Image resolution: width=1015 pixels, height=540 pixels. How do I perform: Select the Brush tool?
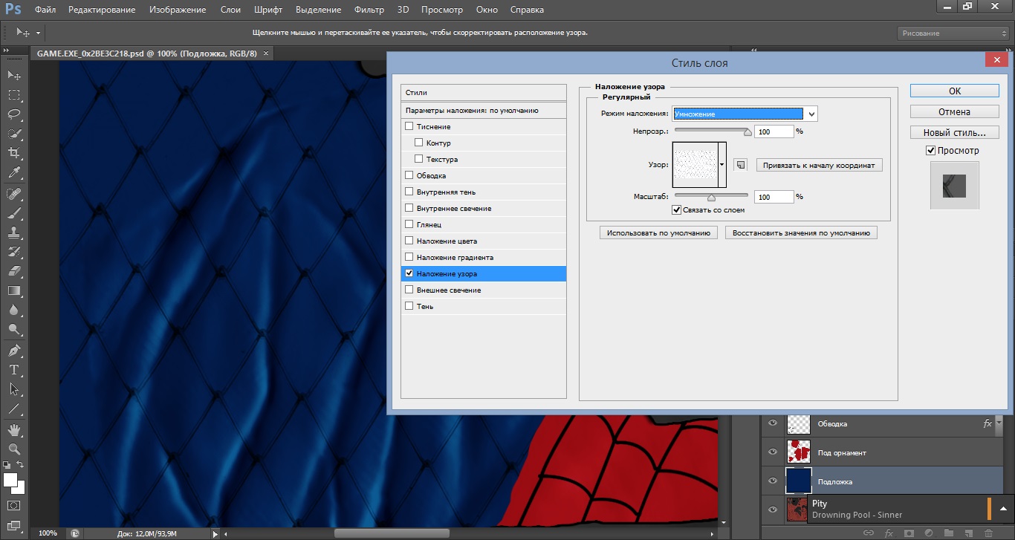14,213
